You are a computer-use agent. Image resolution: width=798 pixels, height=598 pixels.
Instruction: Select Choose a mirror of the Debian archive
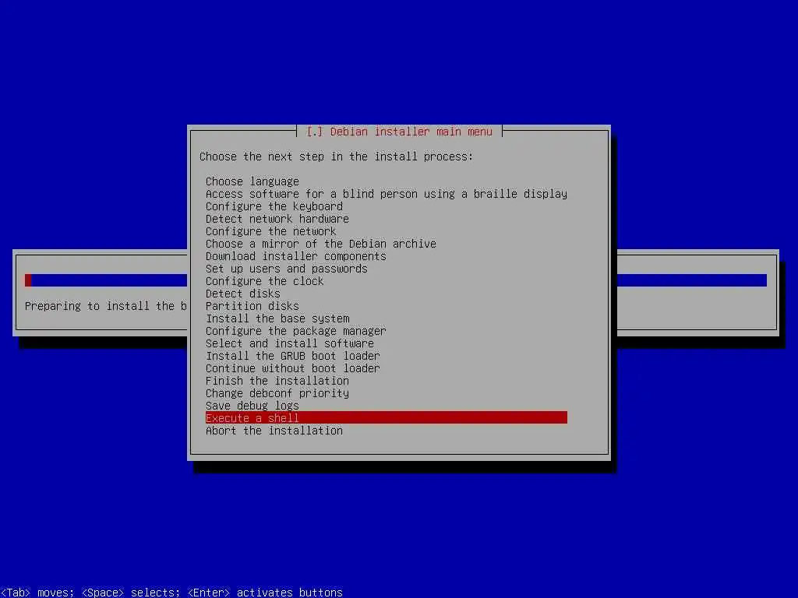click(x=387, y=244)
